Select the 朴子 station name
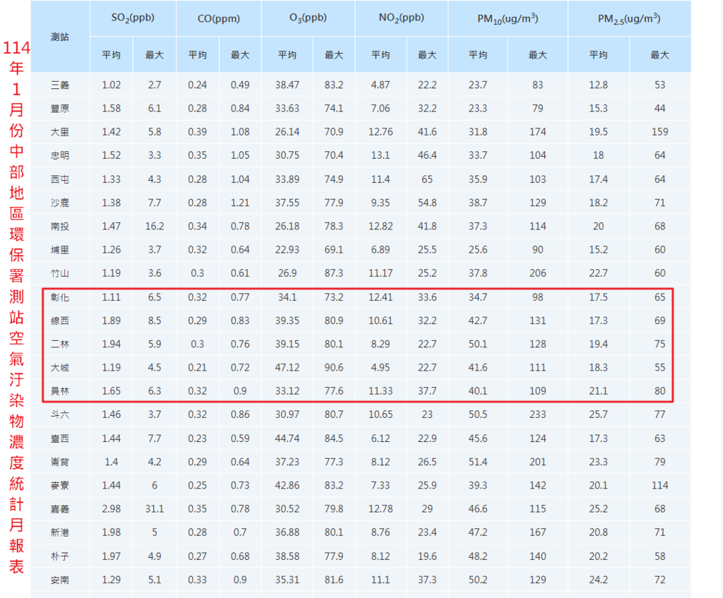Screen dimensions: 723x598 coord(60,556)
